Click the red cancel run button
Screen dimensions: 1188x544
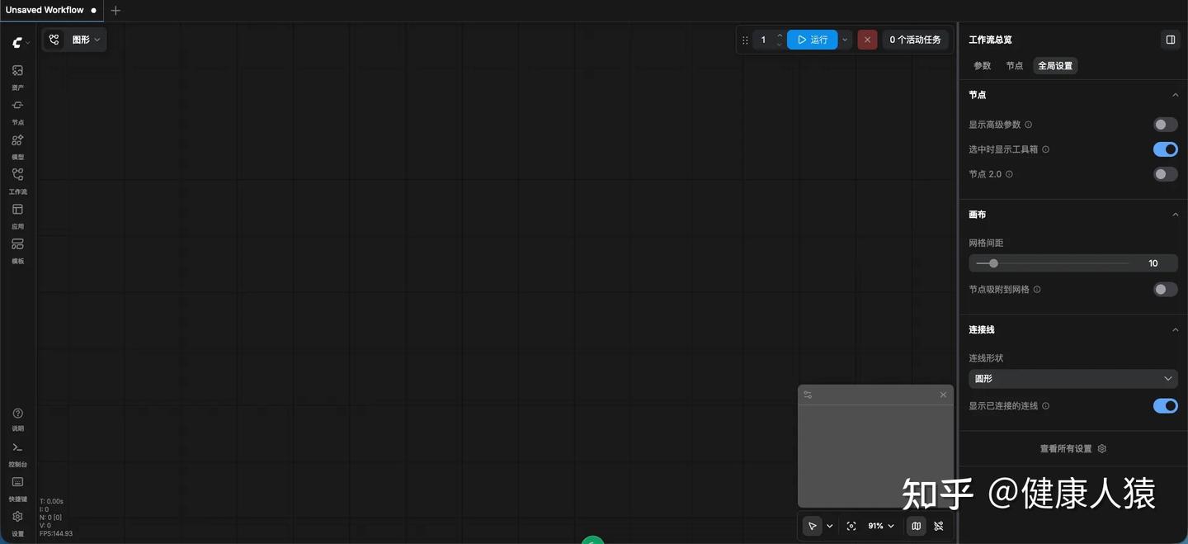[867, 40]
